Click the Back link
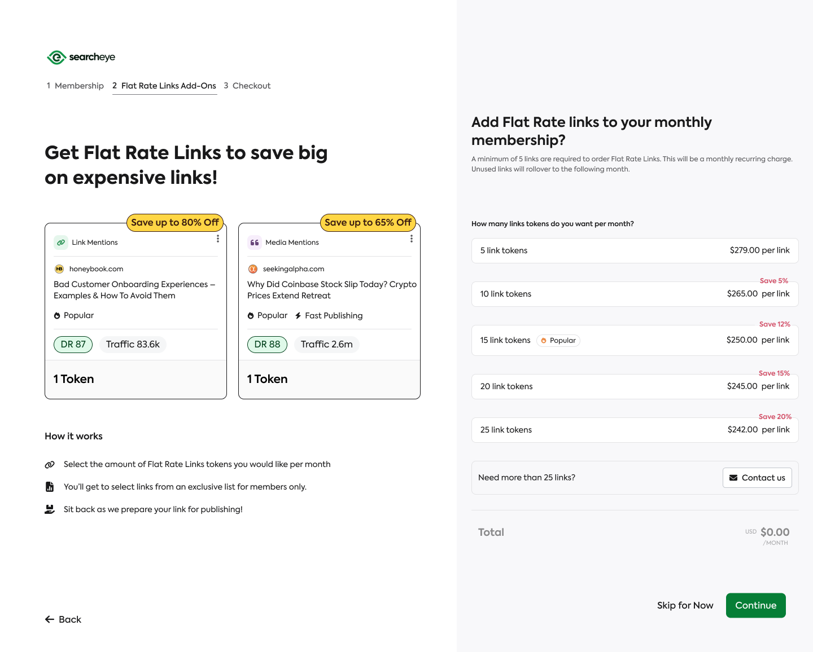813x652 pixels. 63,619
